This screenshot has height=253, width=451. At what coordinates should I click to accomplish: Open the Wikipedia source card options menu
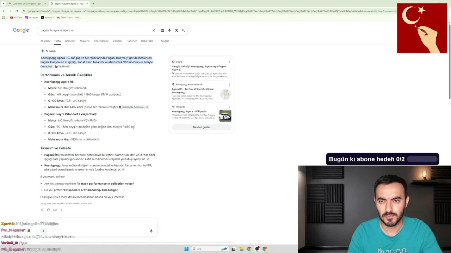point(230,107)
